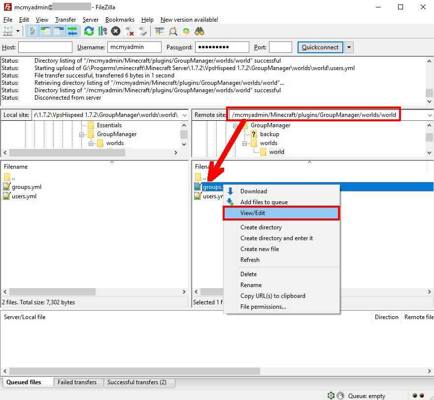Select local users.yml file
434x400 pixels.
[x=24, y=196]
